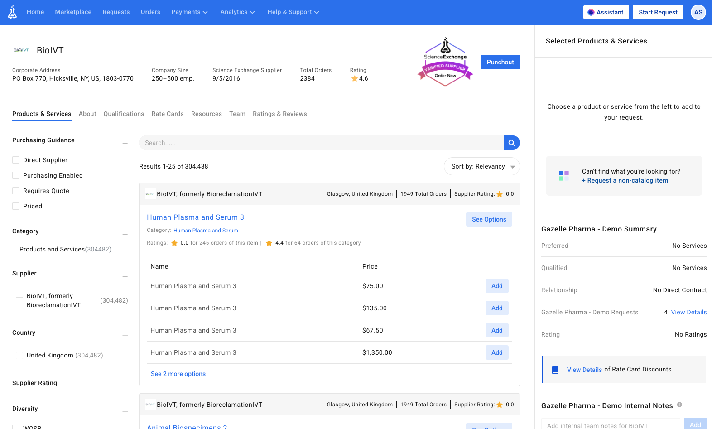Switch to the Resources tab

point(207,114)
